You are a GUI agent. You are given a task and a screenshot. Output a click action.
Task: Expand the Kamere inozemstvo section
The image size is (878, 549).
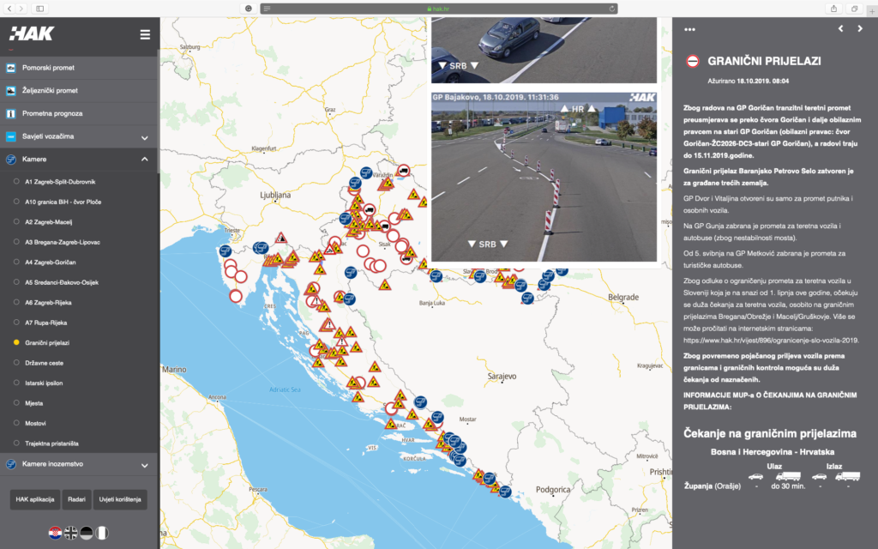(144, 465)
